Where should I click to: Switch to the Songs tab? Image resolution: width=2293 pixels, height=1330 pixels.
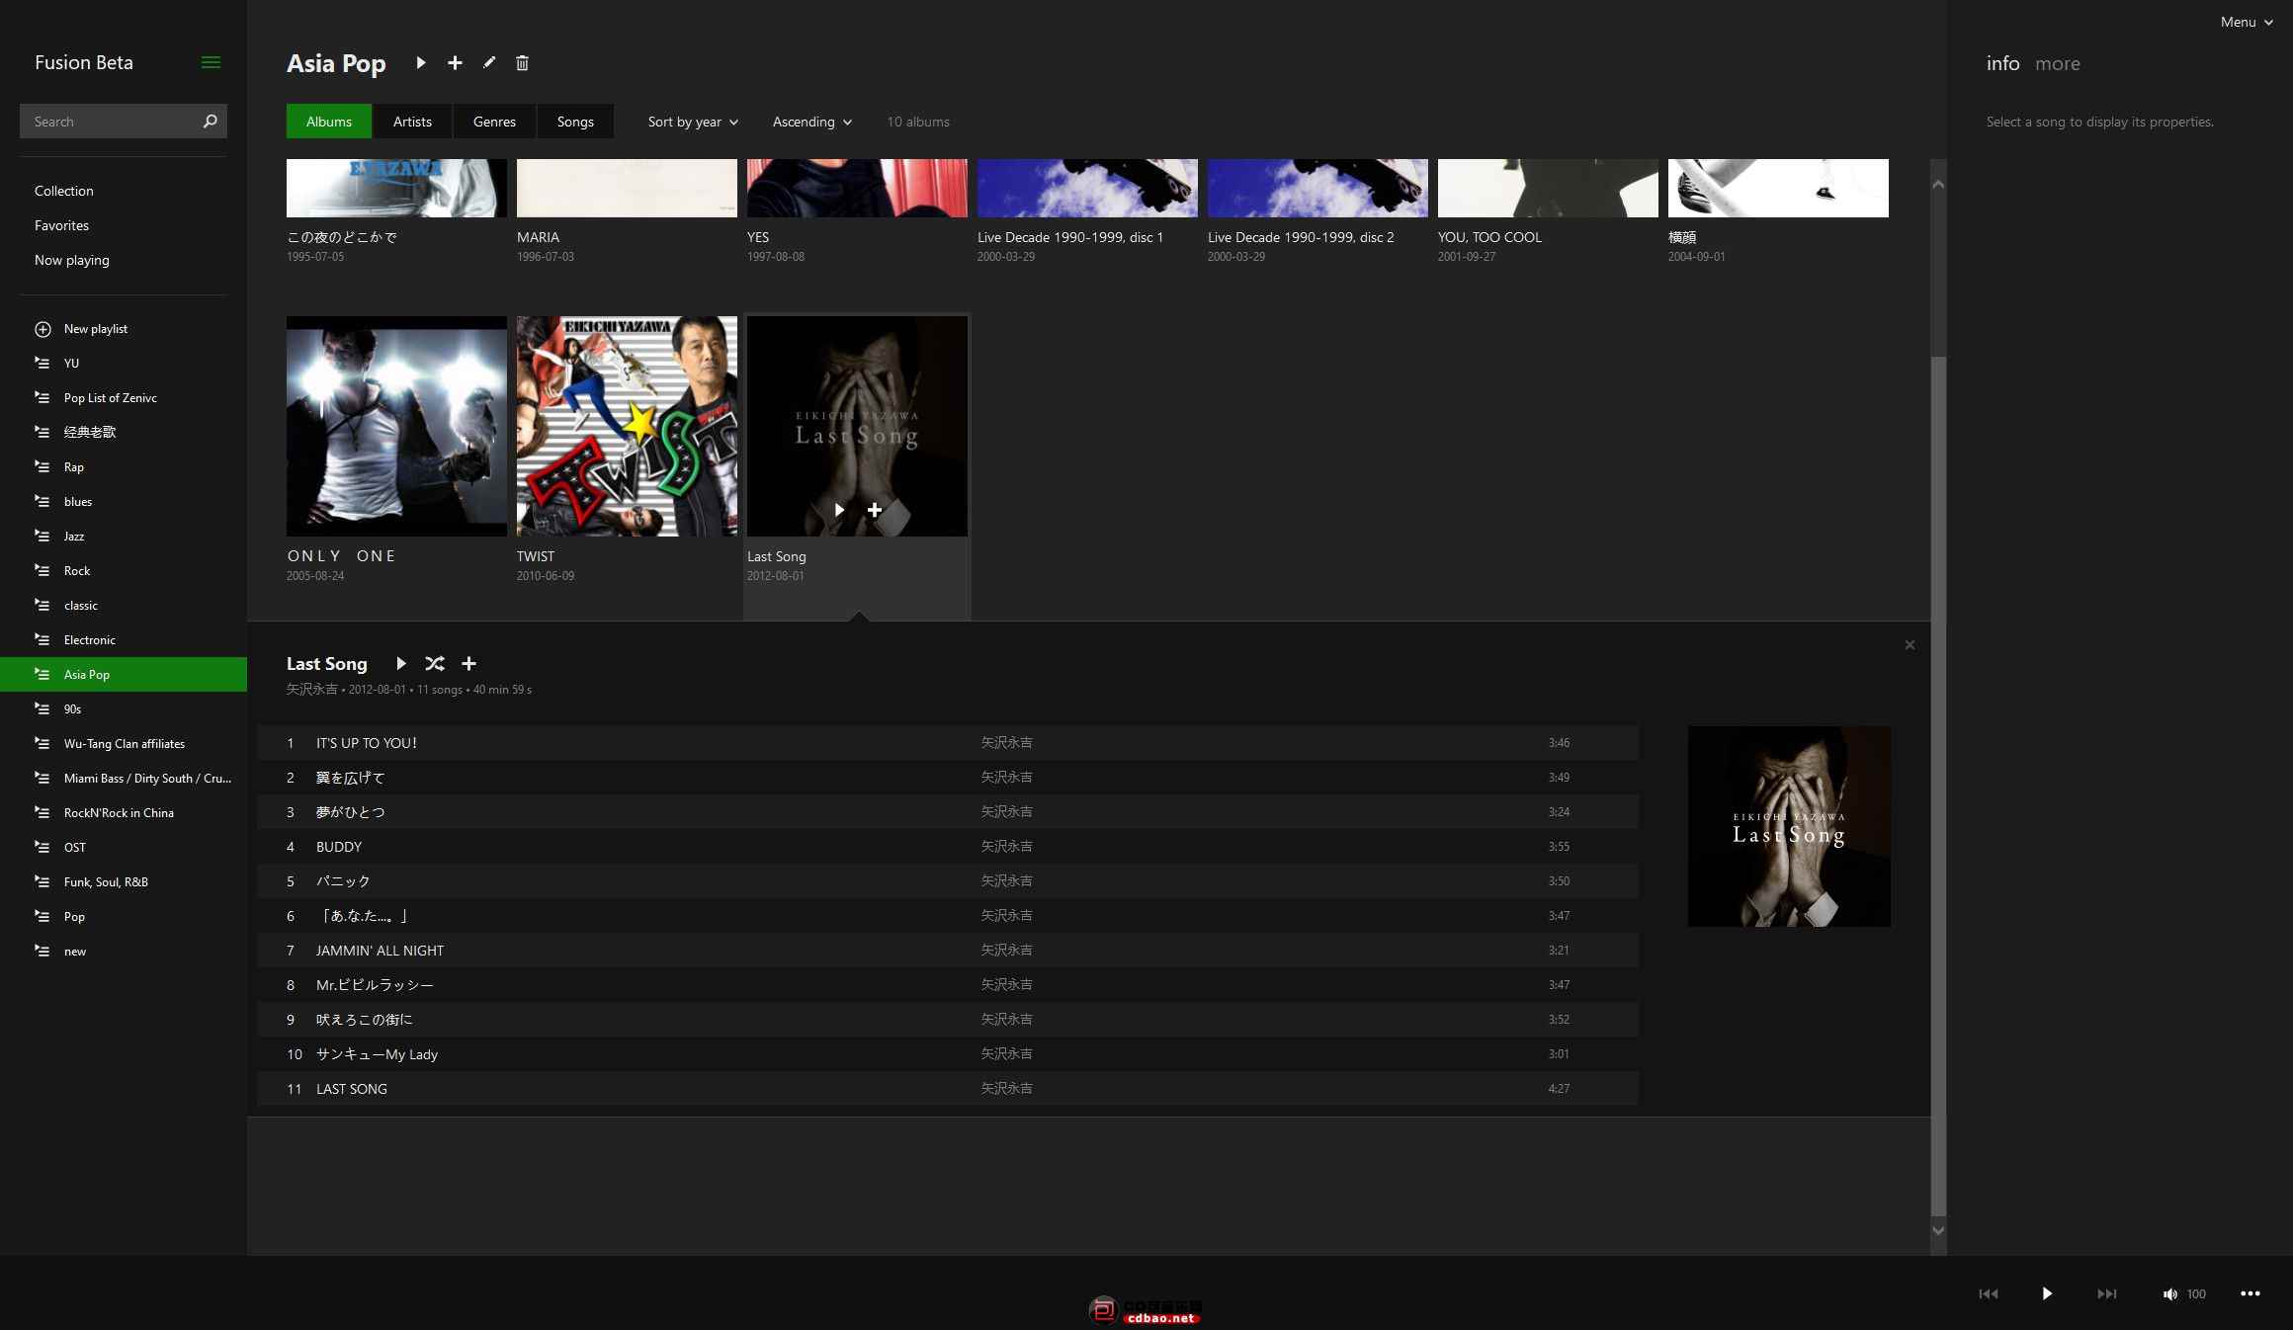coord(575,122)
